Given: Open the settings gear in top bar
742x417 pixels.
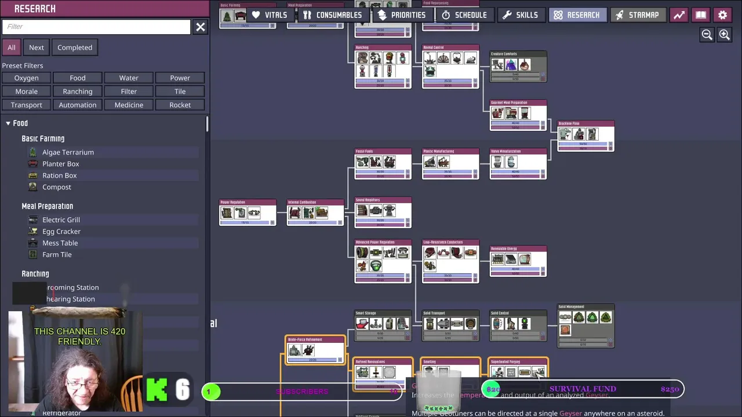Looking at the screenshot, I should point(723,15).
